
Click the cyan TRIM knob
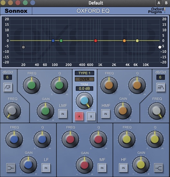pos(85,100)
